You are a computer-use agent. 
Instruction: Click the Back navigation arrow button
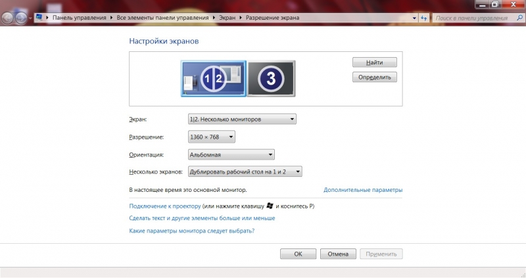point(8,18)
